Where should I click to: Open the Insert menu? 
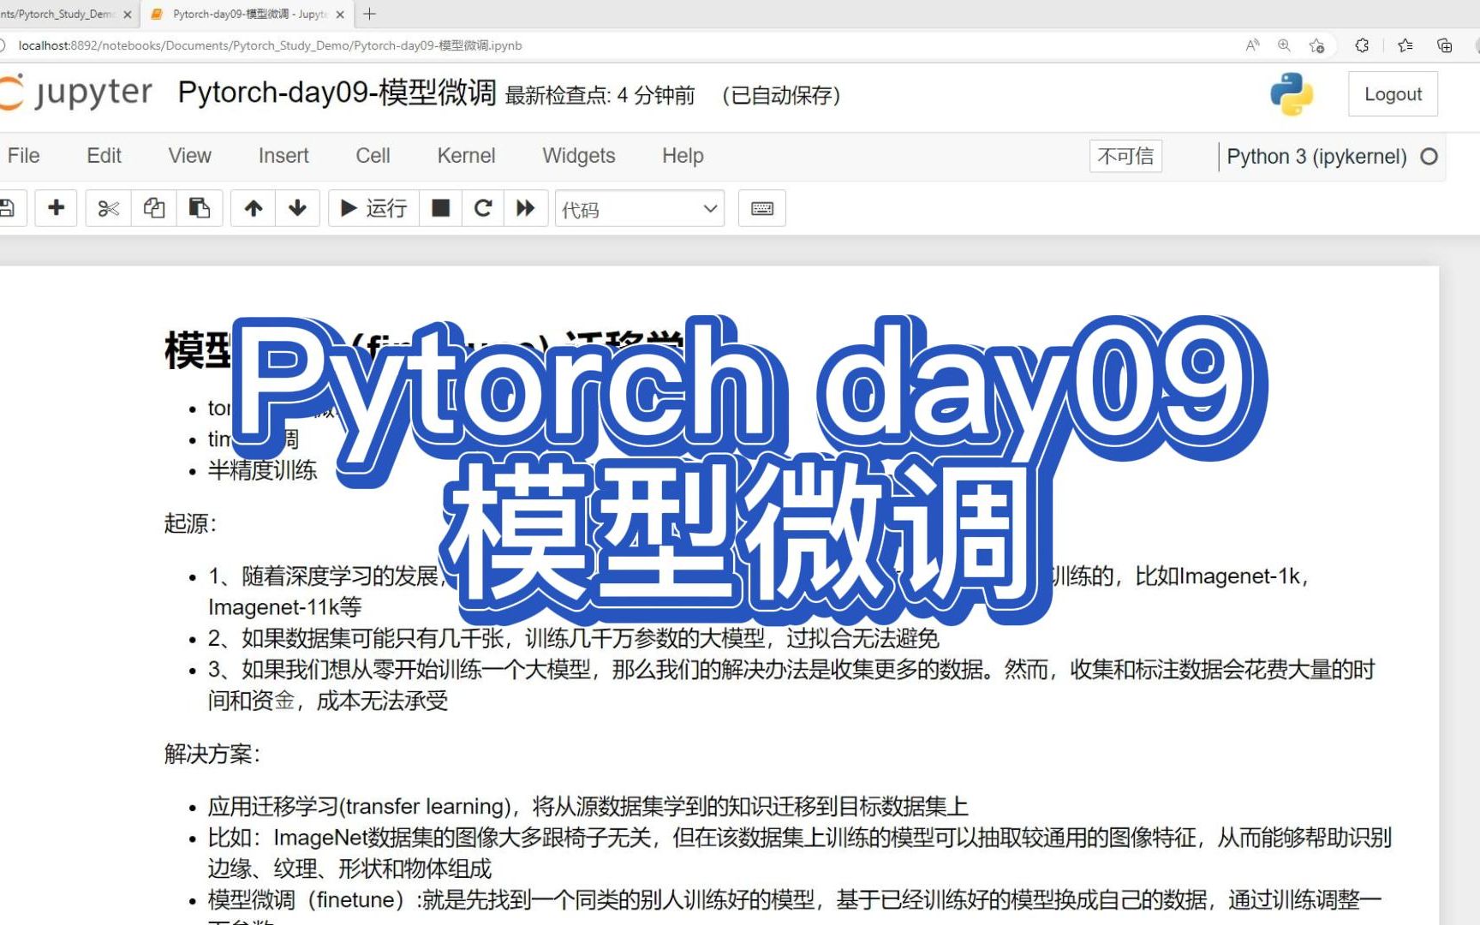283,156
